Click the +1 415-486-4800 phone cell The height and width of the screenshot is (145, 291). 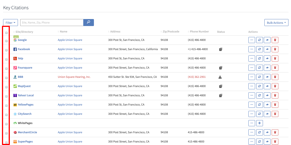tap(198, 49)
